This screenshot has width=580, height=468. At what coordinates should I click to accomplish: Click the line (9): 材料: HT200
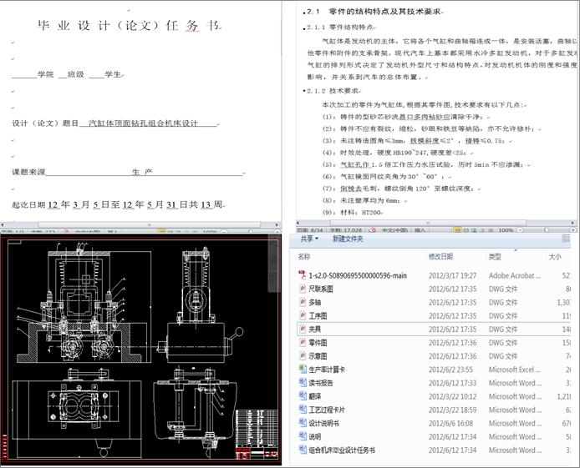353,213
